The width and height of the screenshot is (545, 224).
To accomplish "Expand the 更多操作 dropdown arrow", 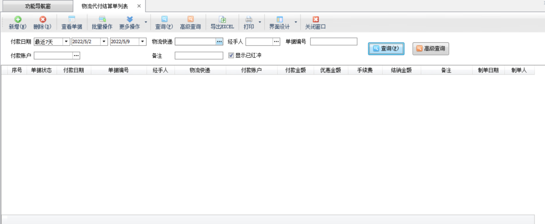I will (x=146, y=22).
